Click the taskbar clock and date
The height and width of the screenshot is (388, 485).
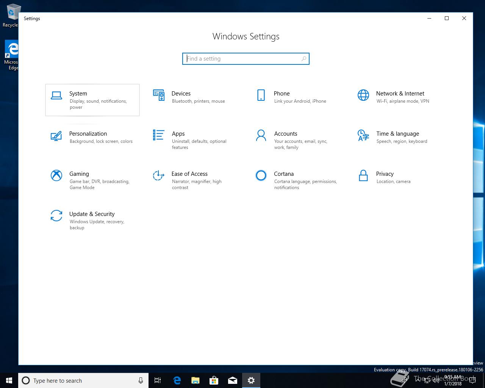pyautogui.click(x=453, y=380)
